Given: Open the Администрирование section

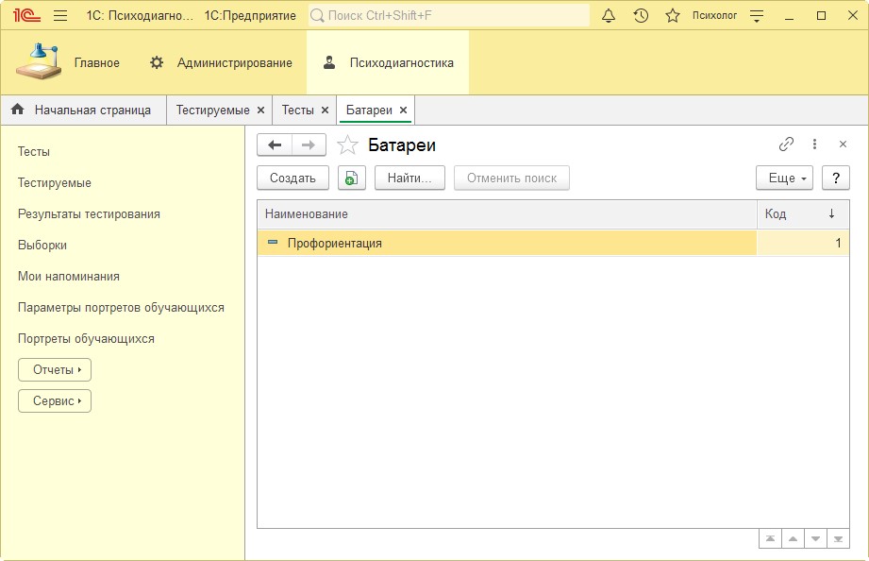Looking at the screenshot, I should pos(222,63).
